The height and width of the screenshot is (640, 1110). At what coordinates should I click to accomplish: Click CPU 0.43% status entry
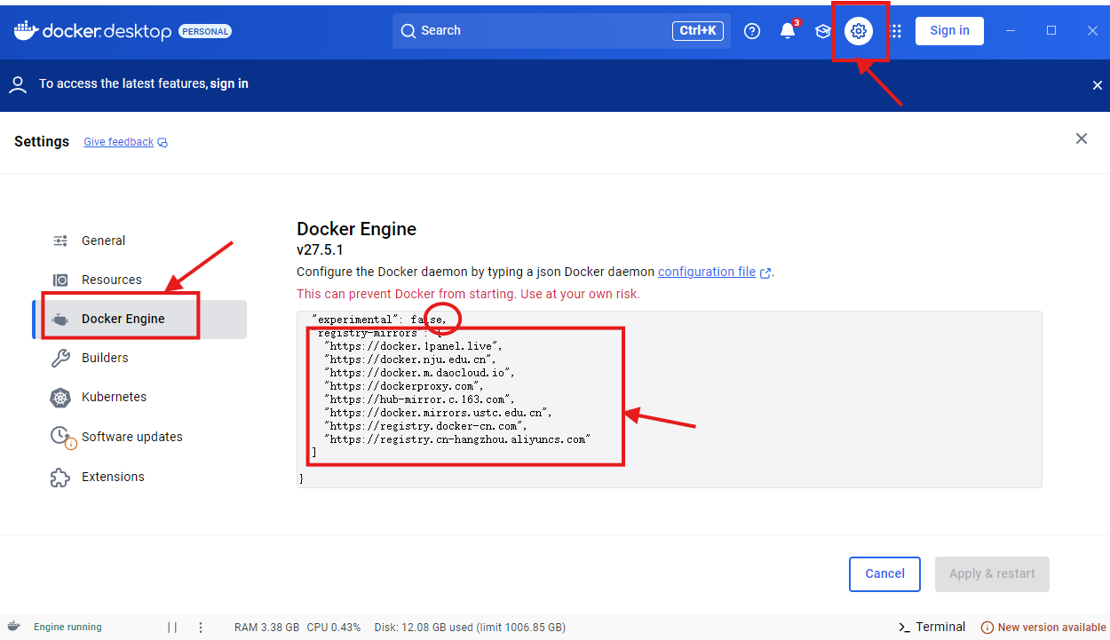click(x=334, y=628)
